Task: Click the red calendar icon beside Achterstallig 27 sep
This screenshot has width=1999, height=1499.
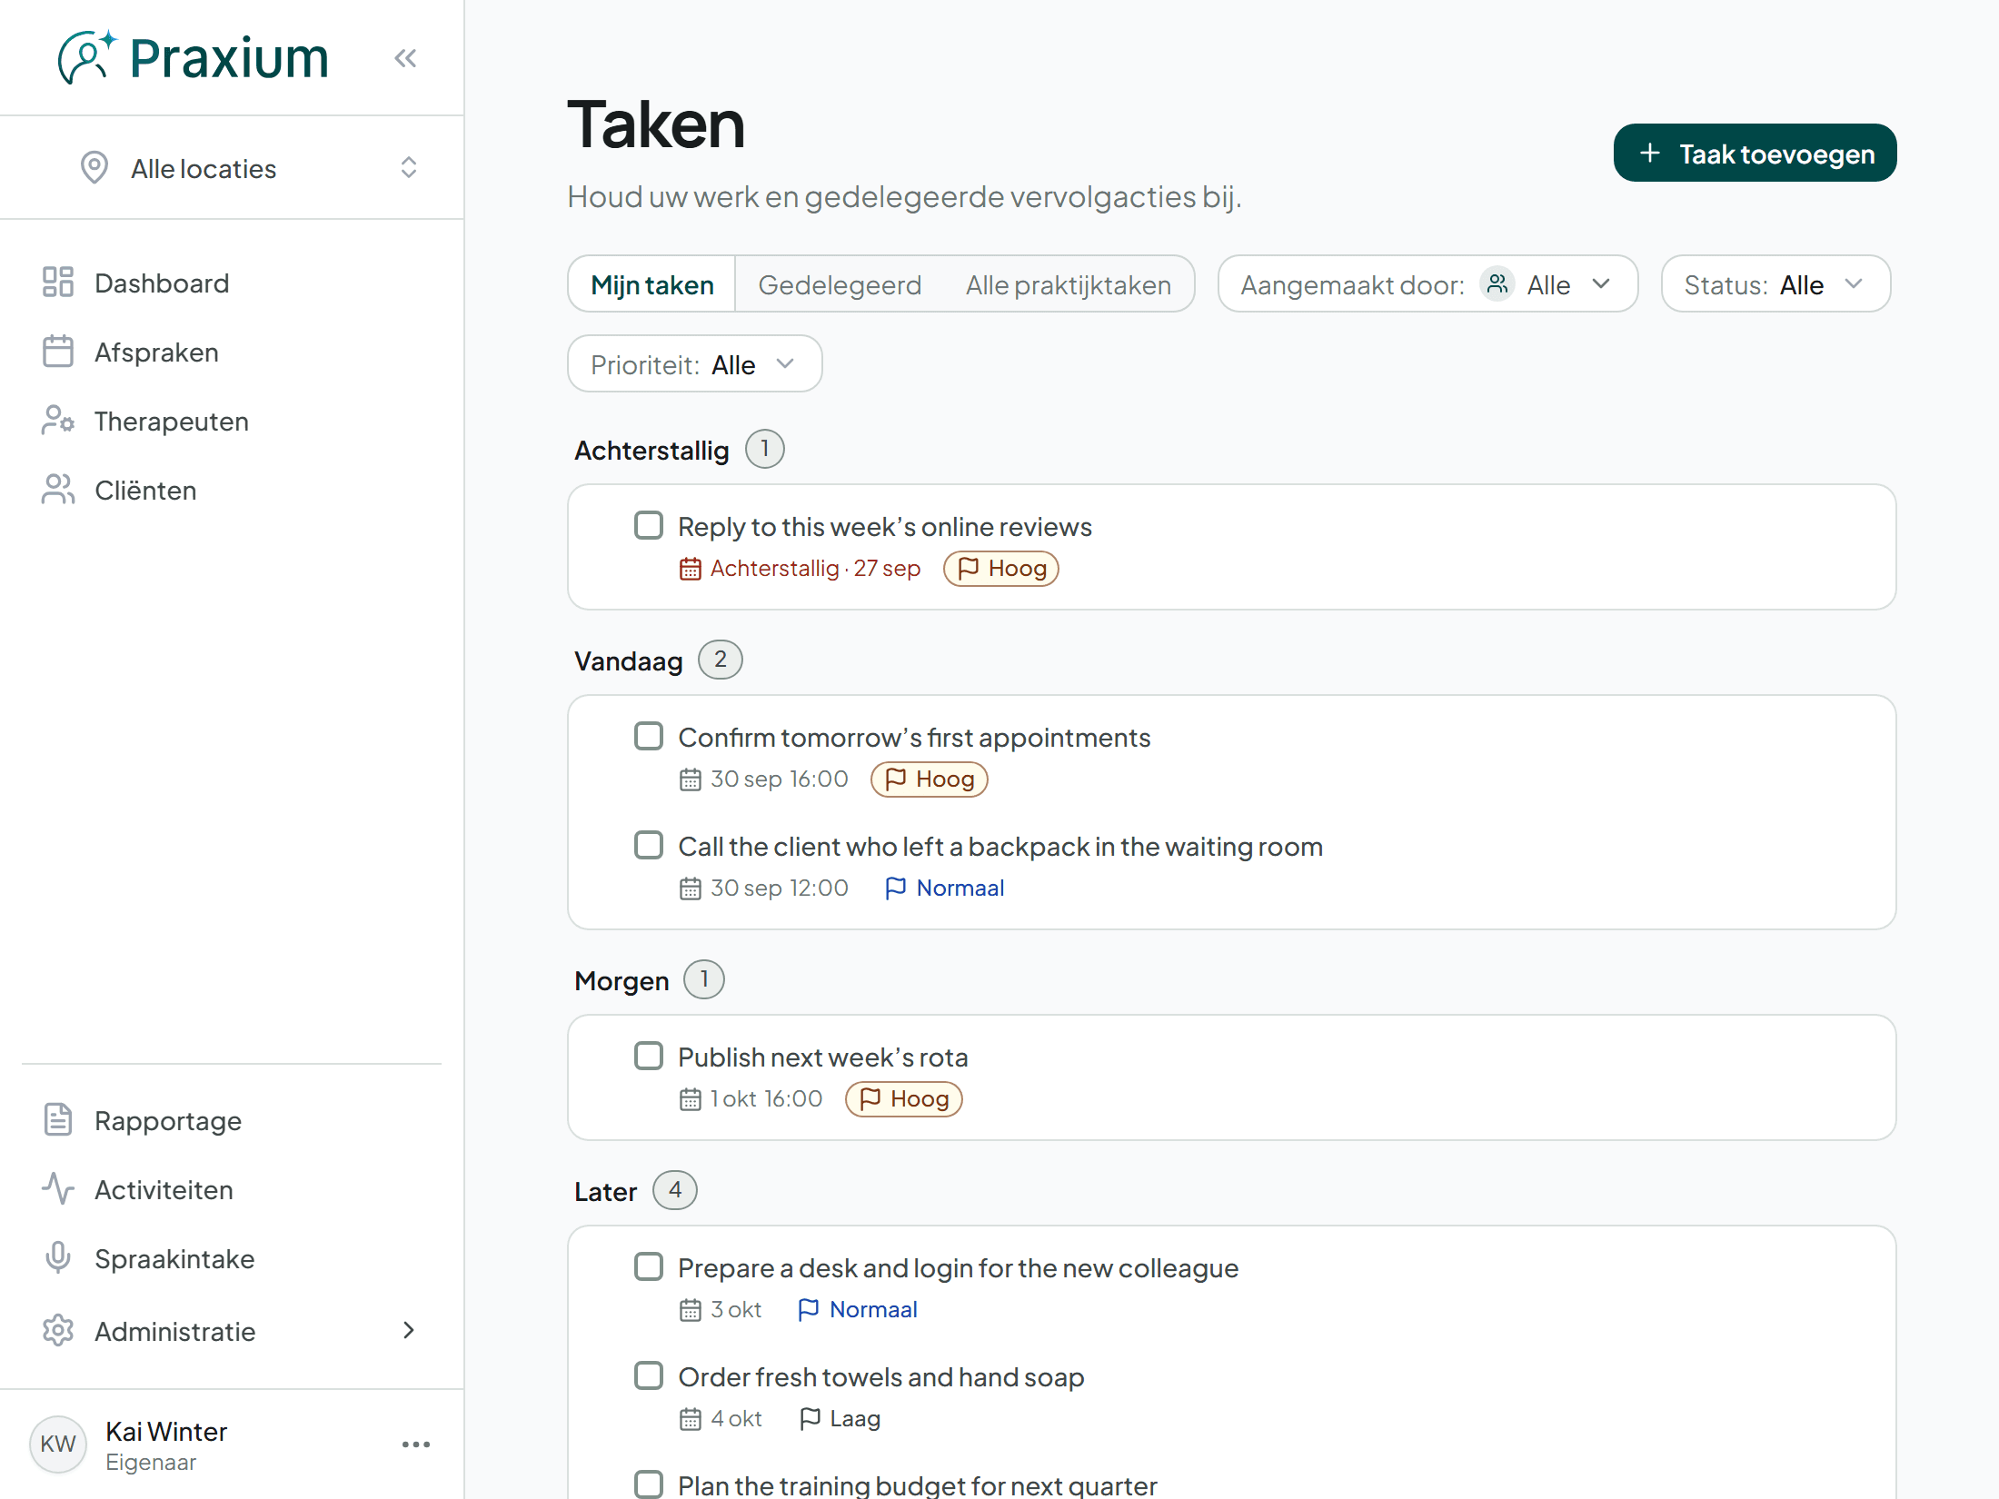Action: click(x=691, y=569)
